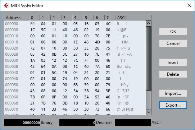Image resolution: width=195 pixels, height=130 pixels.
Task: Select byte 74 in row 000048
Action: point(65,79)
